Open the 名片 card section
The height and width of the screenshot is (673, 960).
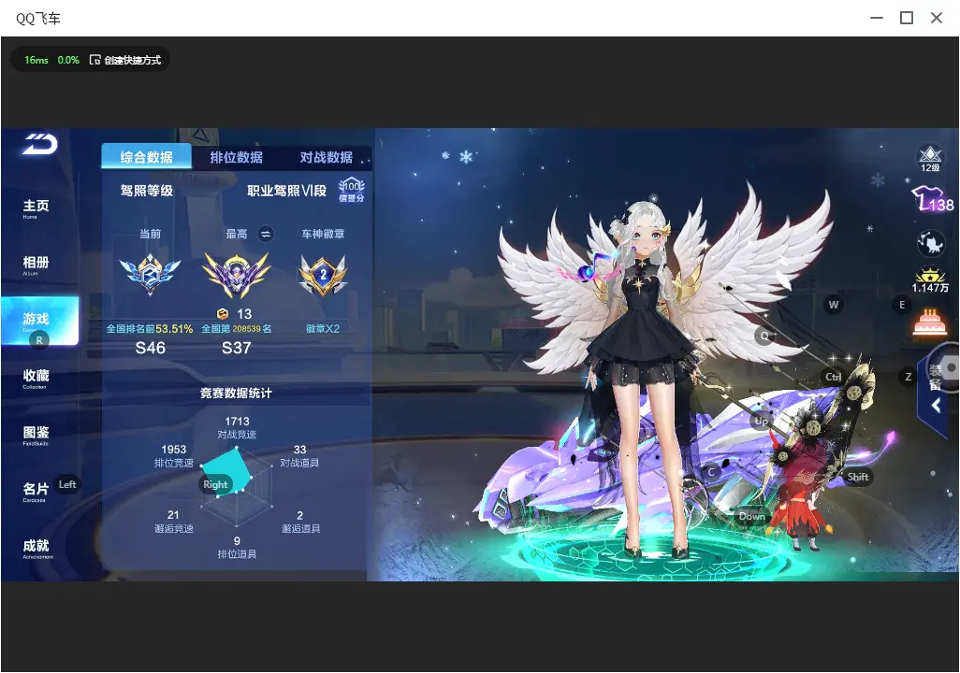[36, 492]
